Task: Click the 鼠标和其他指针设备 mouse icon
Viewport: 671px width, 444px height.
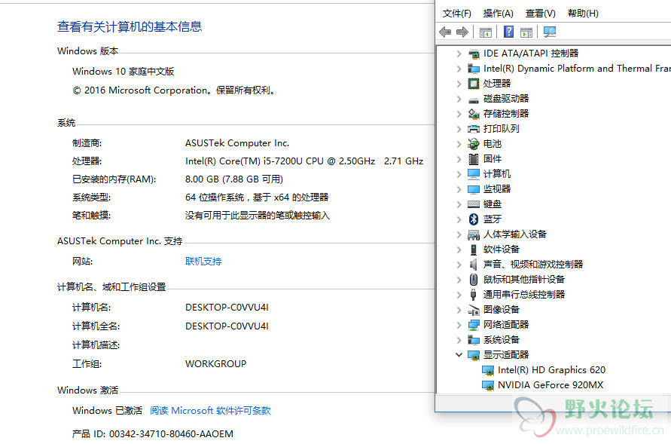Action: point(473,280)
